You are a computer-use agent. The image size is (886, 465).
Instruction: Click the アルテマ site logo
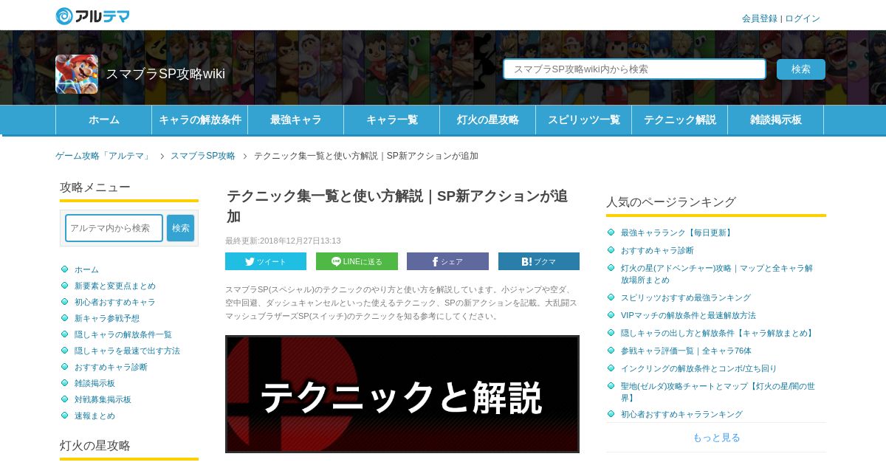(x=93, y=15)
